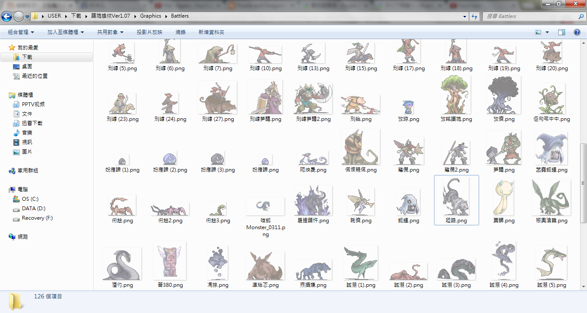Expand the view options dropdown arrow
Image resolution: width=587 pixels, height=313 pixels.
click(547, 32)
